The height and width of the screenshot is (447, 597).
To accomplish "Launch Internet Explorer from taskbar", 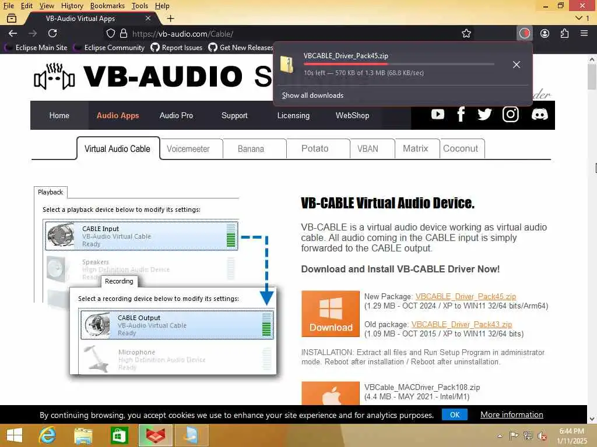I will 47,435.
